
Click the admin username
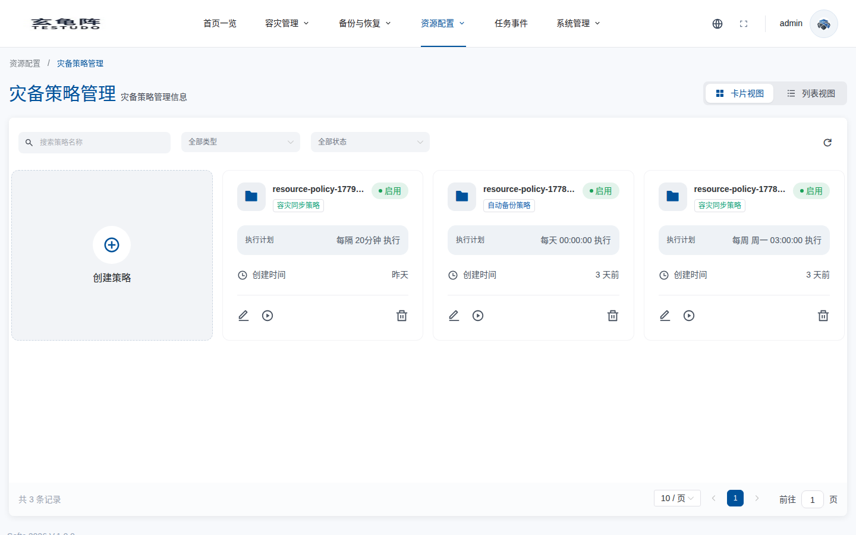(791, 23)
